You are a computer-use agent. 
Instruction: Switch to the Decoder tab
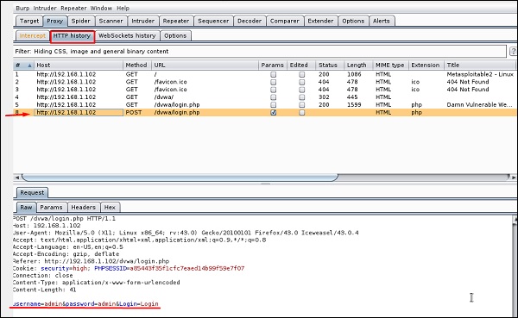pos(250,21)
